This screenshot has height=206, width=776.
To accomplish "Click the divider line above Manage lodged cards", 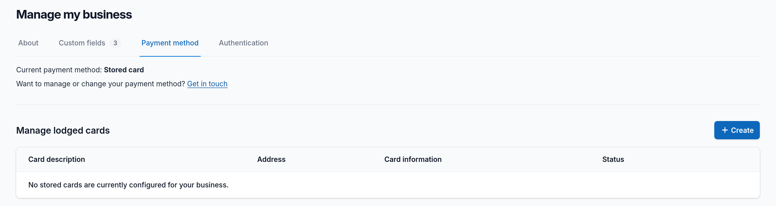I will (x=388, y=105).
